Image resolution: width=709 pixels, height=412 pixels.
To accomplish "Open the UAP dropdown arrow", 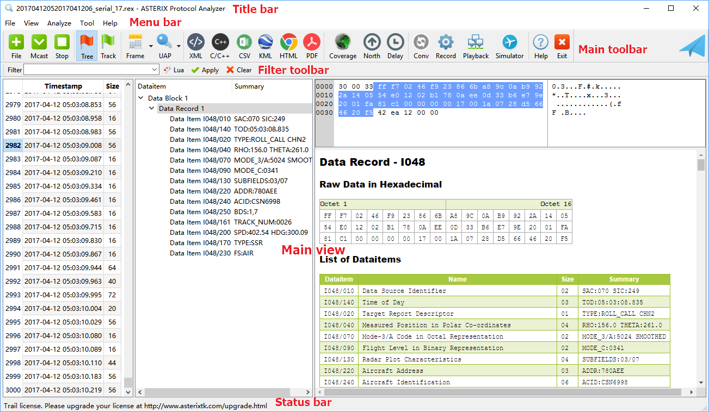I will coord(178,46).
